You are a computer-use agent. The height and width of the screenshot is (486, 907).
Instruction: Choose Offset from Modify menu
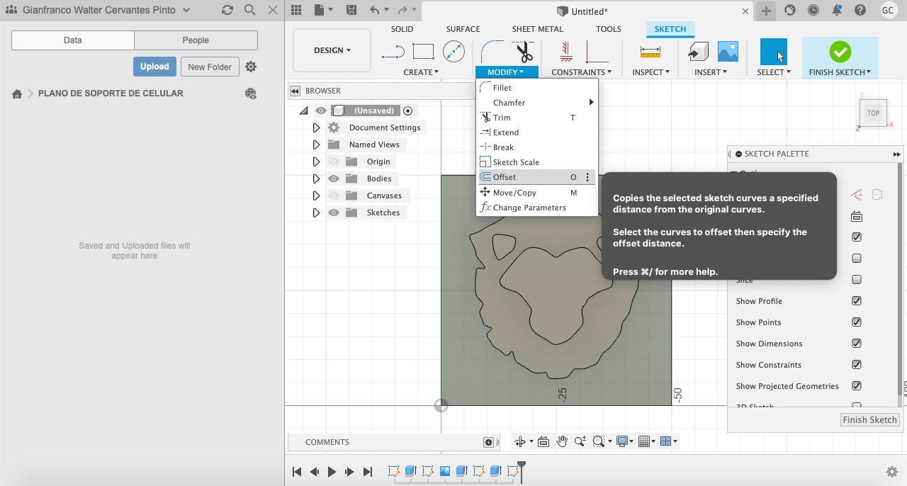[x=537, y=177]
